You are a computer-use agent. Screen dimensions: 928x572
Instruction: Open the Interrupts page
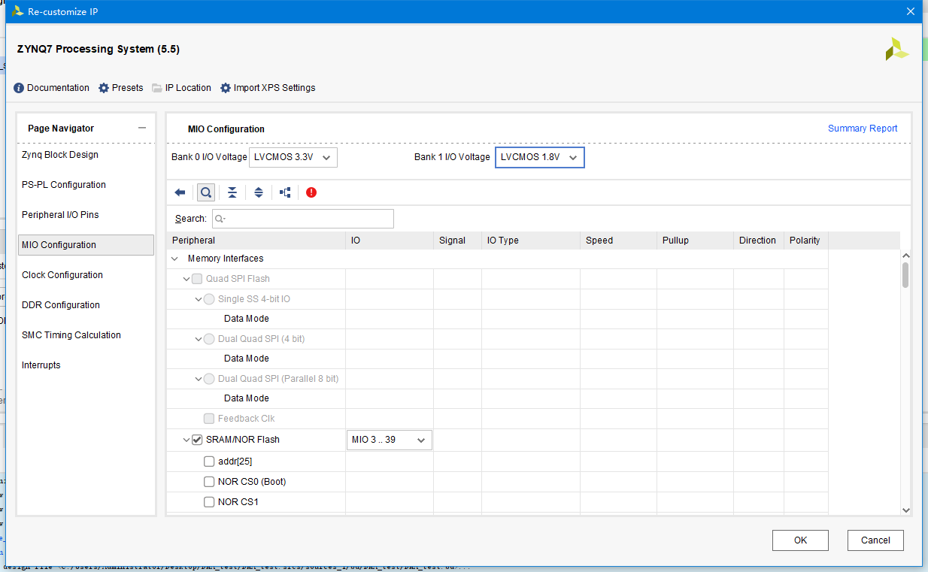tap(86, 365)
